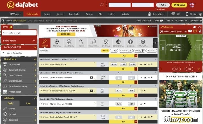Open Live Centre match selector dropdown

click(186, 32)
